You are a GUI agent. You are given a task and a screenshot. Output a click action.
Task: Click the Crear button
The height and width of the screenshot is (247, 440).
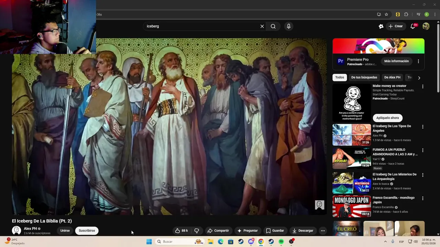pos(395,26)
